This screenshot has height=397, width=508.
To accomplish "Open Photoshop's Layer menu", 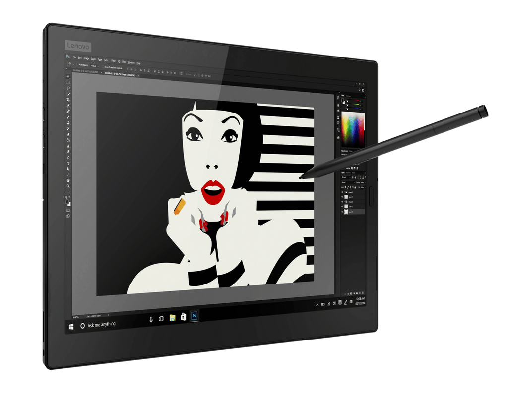I will coord(93,59).
